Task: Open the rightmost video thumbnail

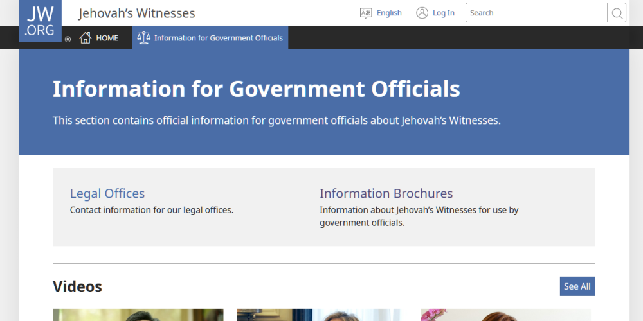Action: [505, 315]
